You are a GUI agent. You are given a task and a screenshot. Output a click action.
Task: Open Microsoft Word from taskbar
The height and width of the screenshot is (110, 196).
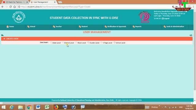[x=38, y=107]
